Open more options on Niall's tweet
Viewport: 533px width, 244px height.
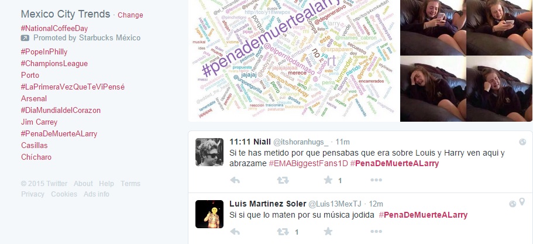(376, 180)
